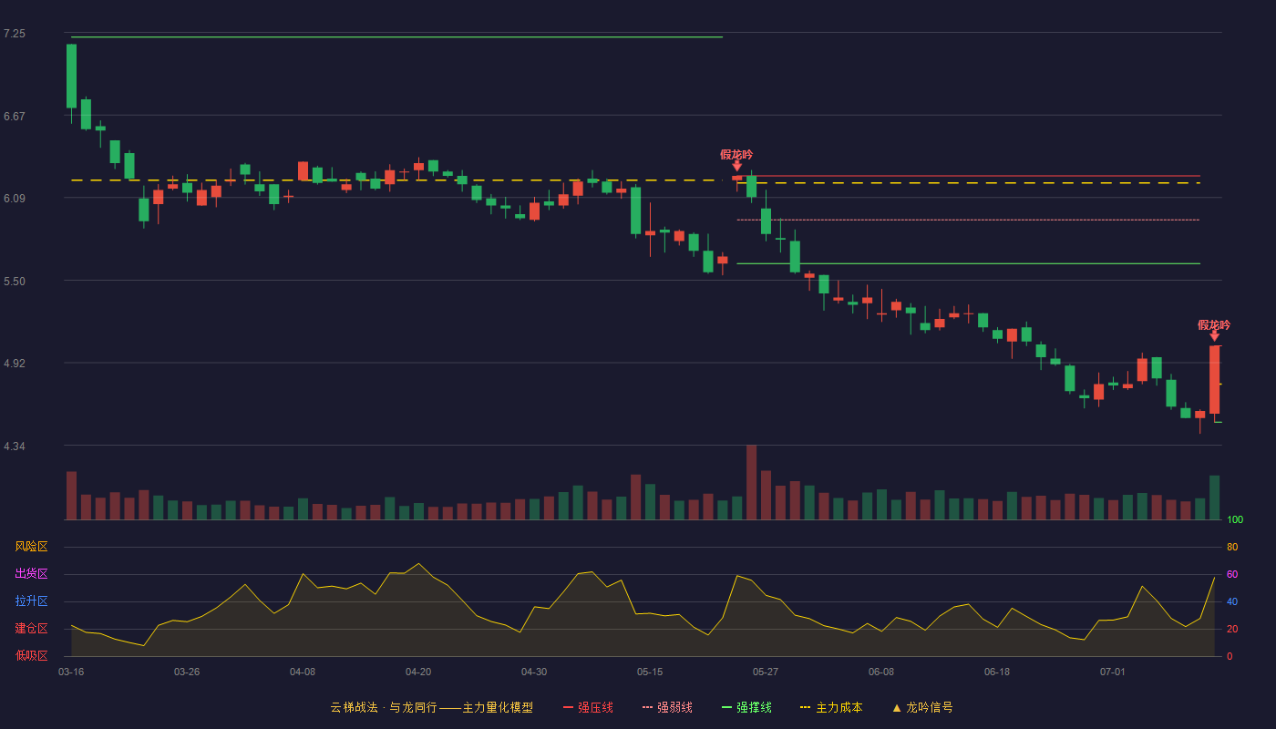Click the 假龙吟 arrow marker near 05-27
This screenshot has height=729, width=1276.
click(736, 166)
